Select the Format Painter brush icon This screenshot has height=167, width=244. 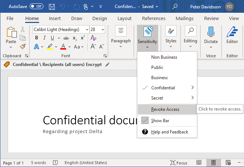[23, 46]
